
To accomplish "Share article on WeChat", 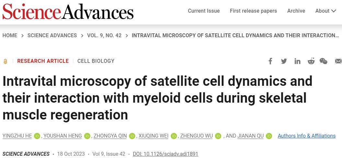I will [x=324, y=61].
